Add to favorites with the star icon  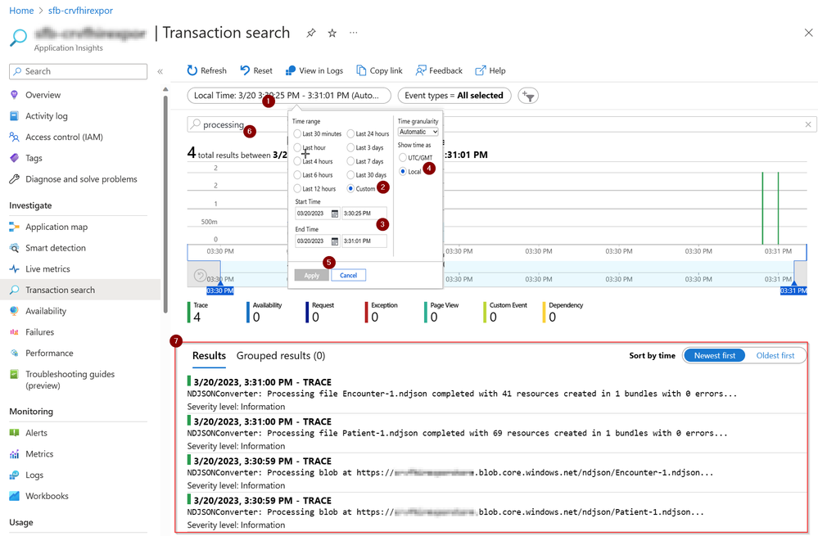(x=332, y=33)
